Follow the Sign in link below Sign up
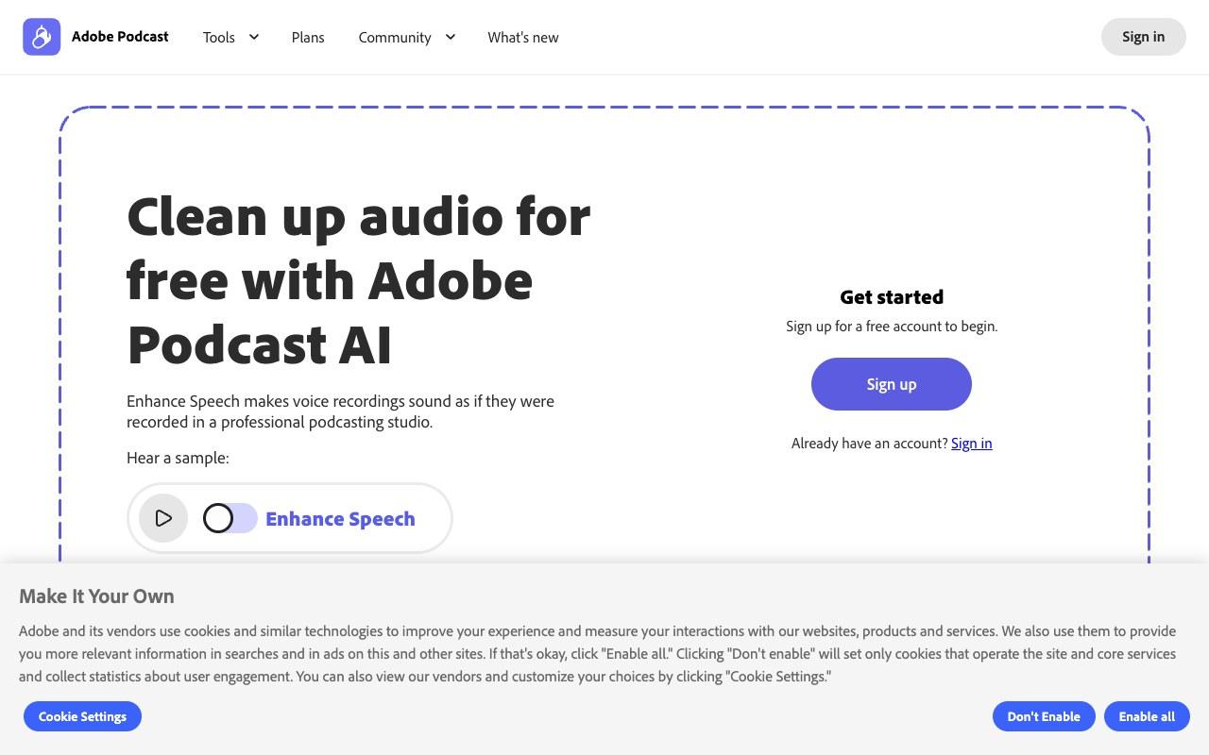Viewport: 1209px width, 755px height. pyautogui.click(x=971, y=443)
